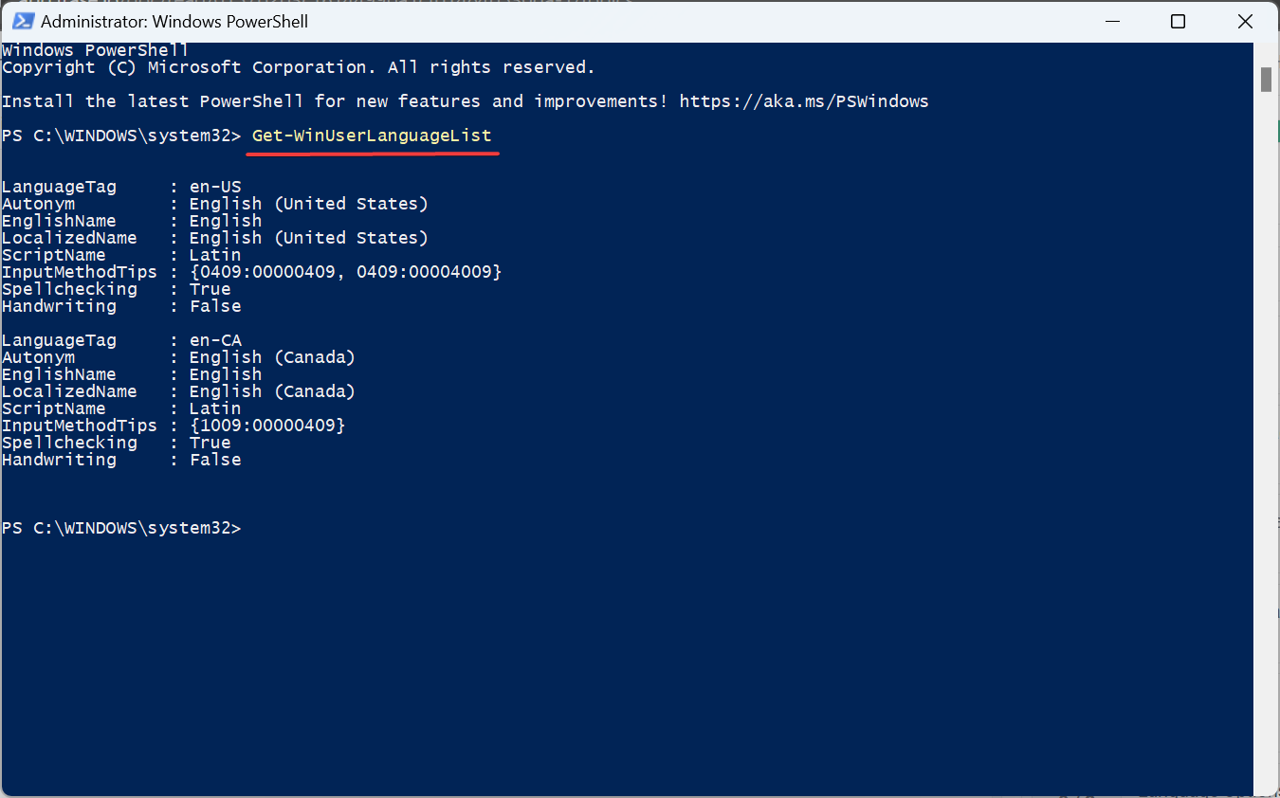Click the https://aka.ms/PSWindows link

pos(802,100)
